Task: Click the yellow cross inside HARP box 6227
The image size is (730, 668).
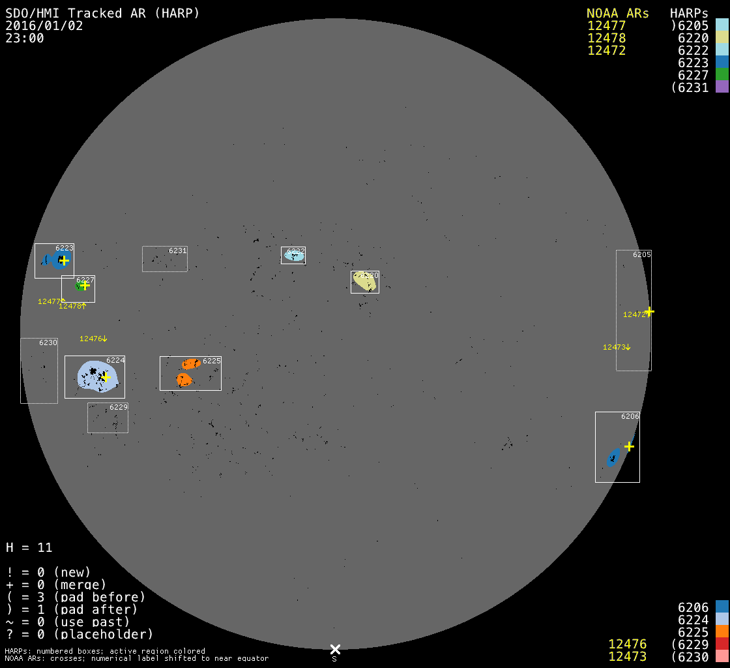Action: 85,285
